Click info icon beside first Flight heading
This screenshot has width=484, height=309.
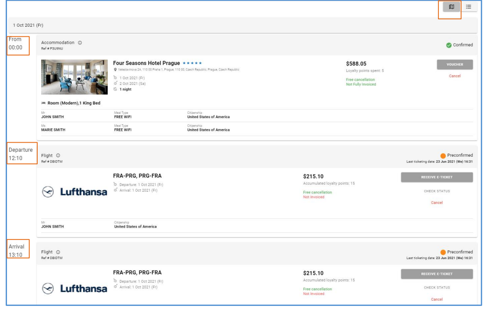58,155
